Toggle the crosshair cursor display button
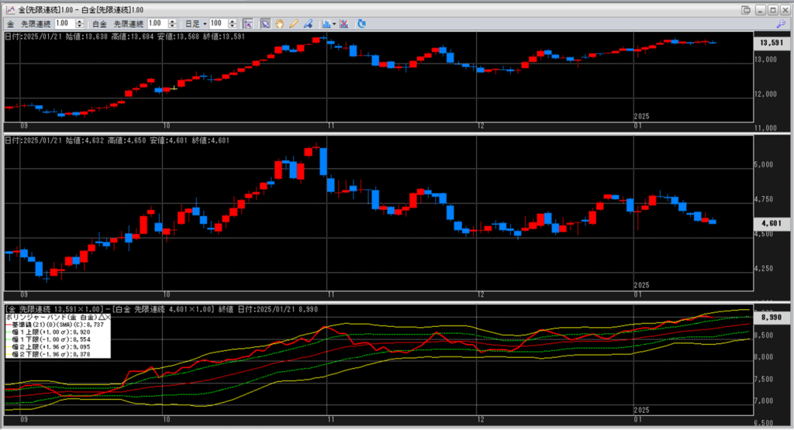794x430 pixels. click(247, 24)
